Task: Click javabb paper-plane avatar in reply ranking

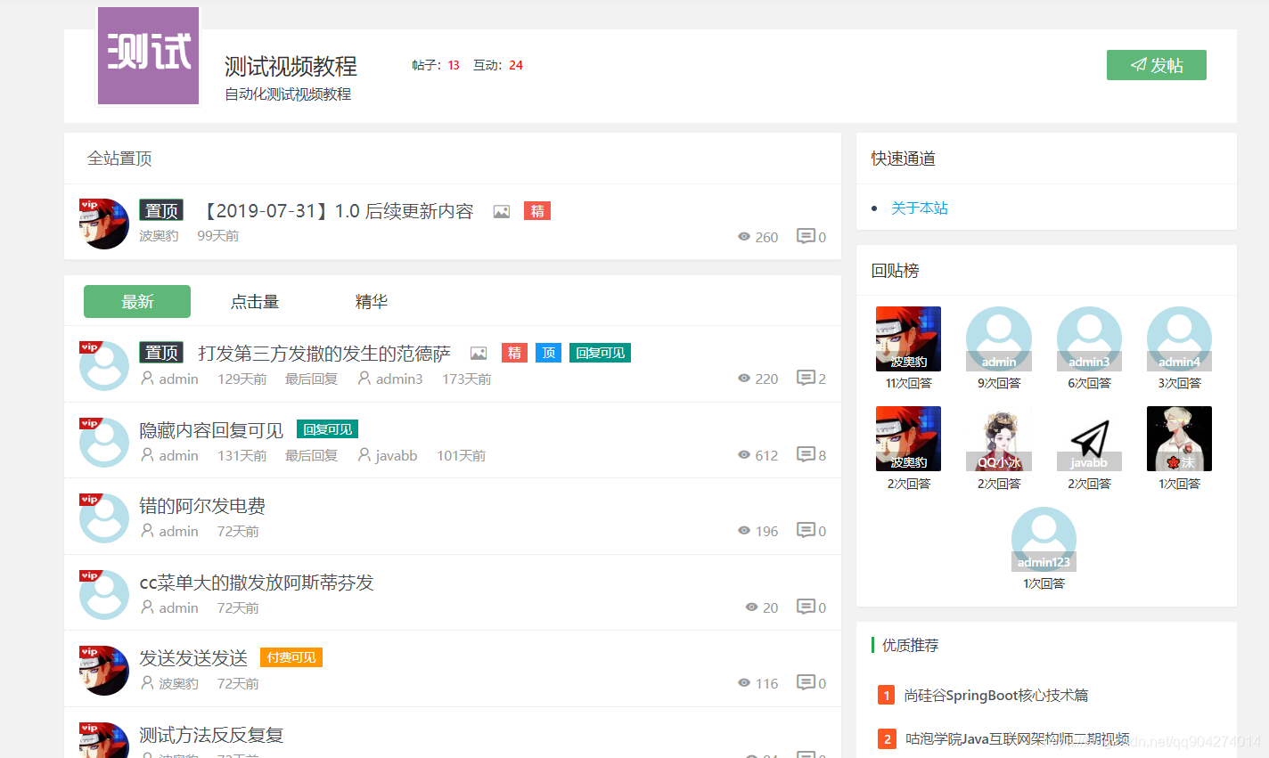Action: [1089, 438]
